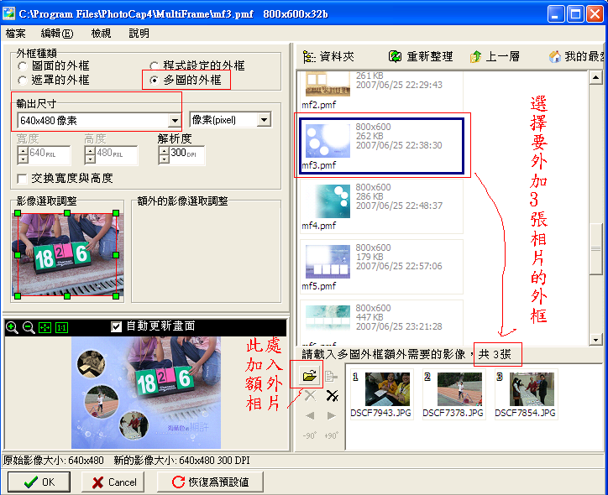Open the load extra photo folder icon
This screenshot has width=608, height=495.
point(308,376)
